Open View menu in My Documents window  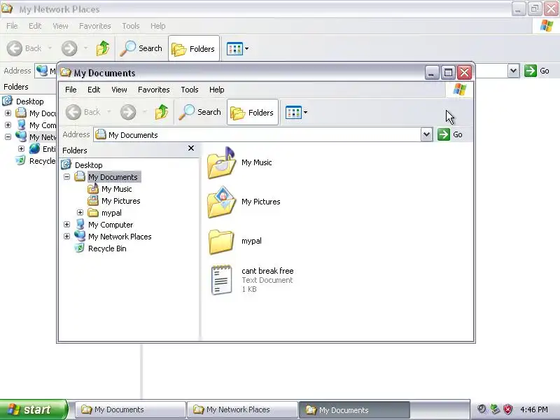tap(119, 90)
